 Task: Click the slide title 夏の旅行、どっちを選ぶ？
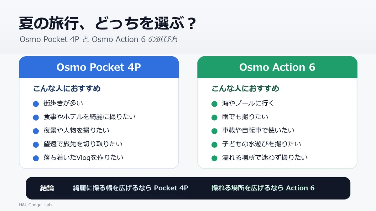(108, 24)
